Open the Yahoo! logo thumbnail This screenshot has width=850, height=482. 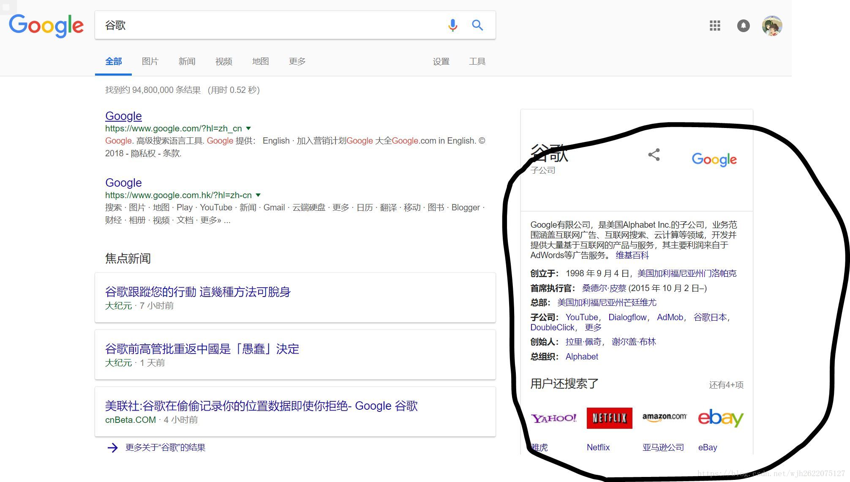(x=553, y=418)
